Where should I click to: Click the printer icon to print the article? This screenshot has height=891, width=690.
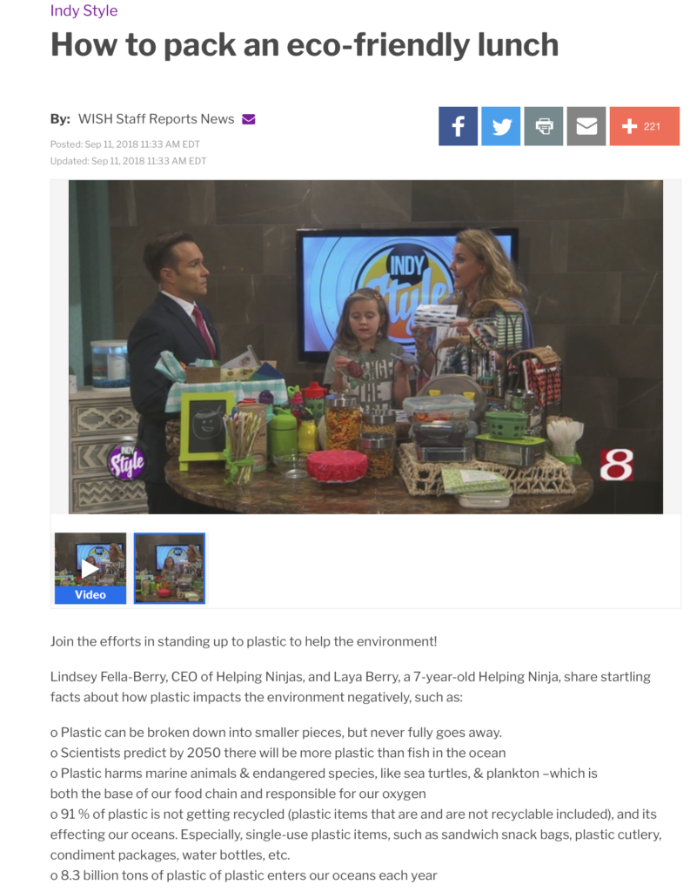[543, 126]
